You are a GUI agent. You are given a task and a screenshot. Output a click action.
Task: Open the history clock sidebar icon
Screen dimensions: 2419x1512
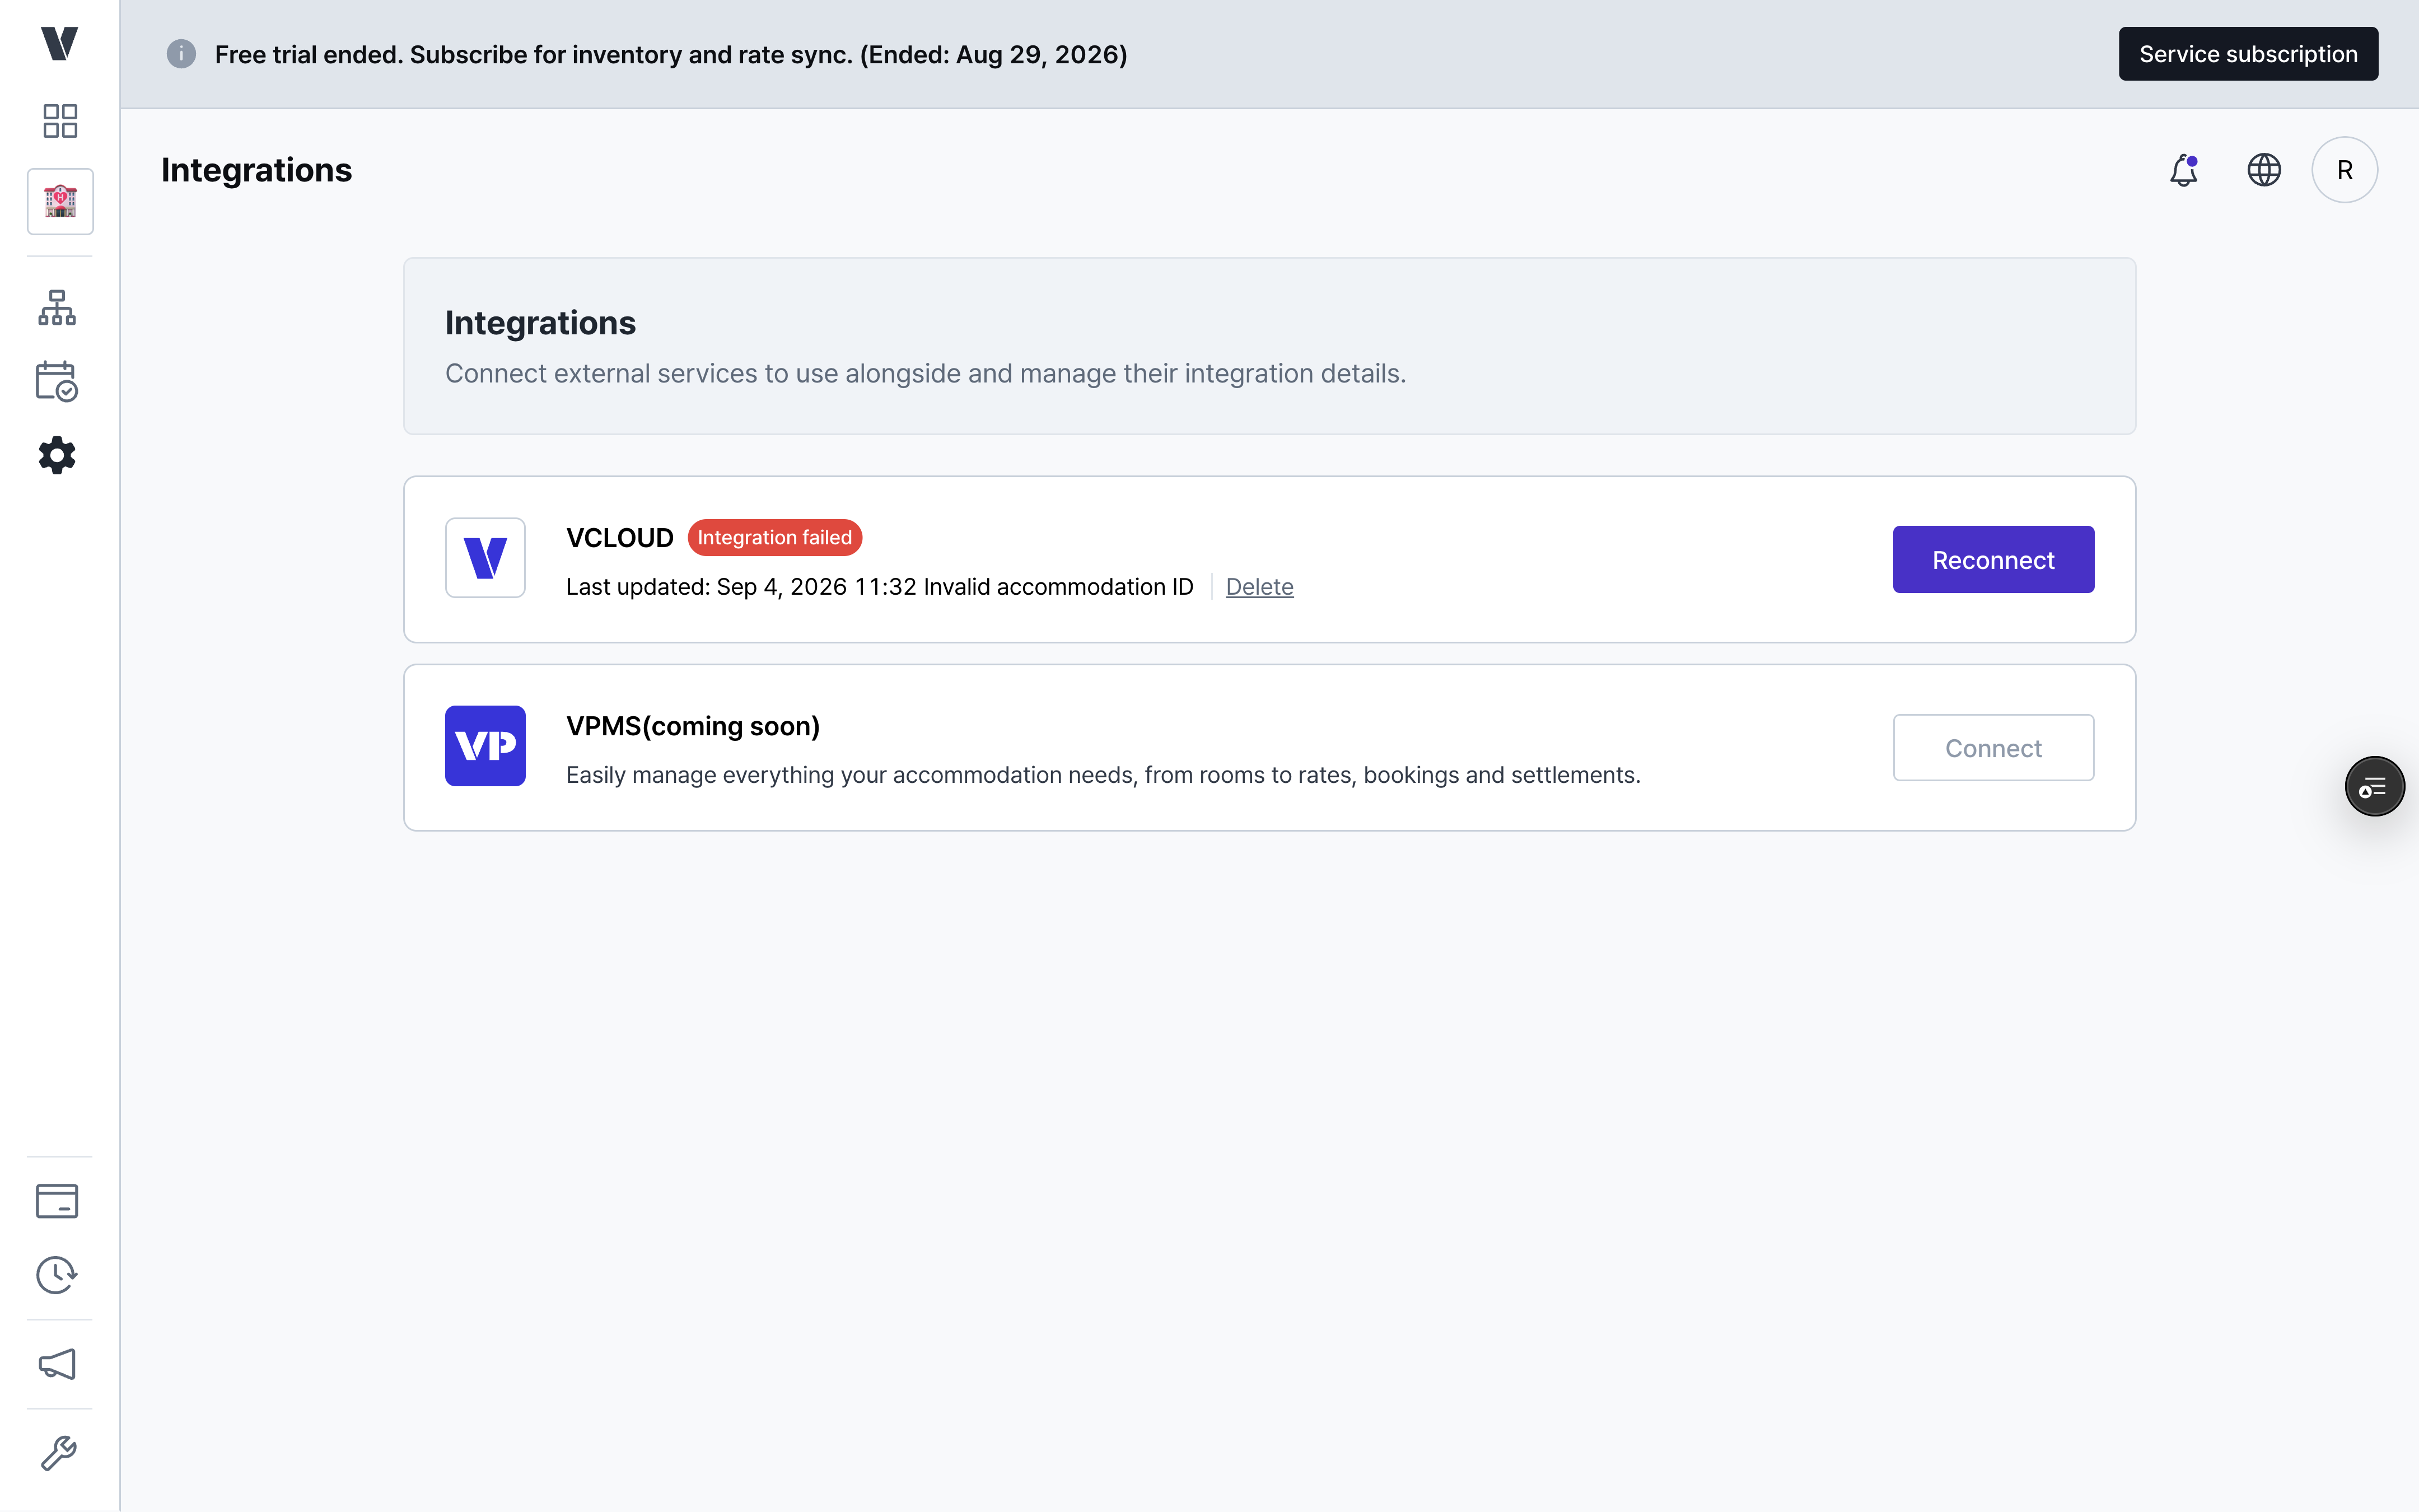click(57, 1275)
